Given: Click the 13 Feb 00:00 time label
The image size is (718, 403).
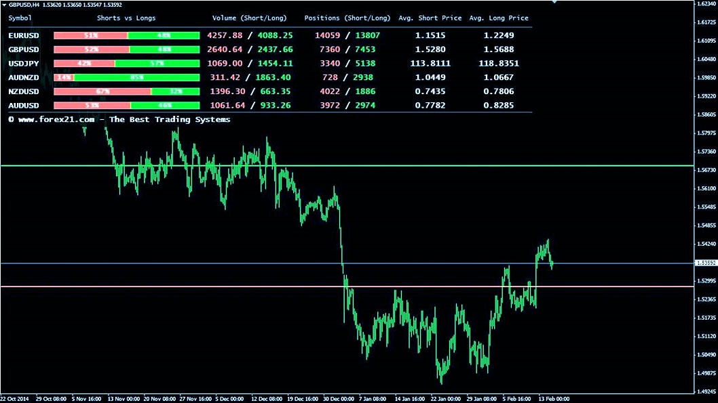Looking at the screenshot, I should click(x=554, y=399).
